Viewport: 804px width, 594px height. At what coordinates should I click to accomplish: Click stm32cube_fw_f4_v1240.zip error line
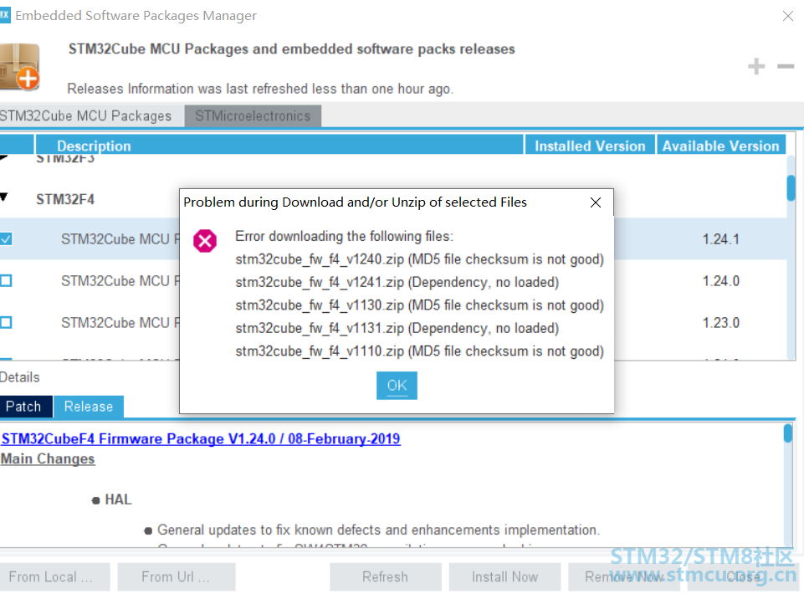(419, 259)
